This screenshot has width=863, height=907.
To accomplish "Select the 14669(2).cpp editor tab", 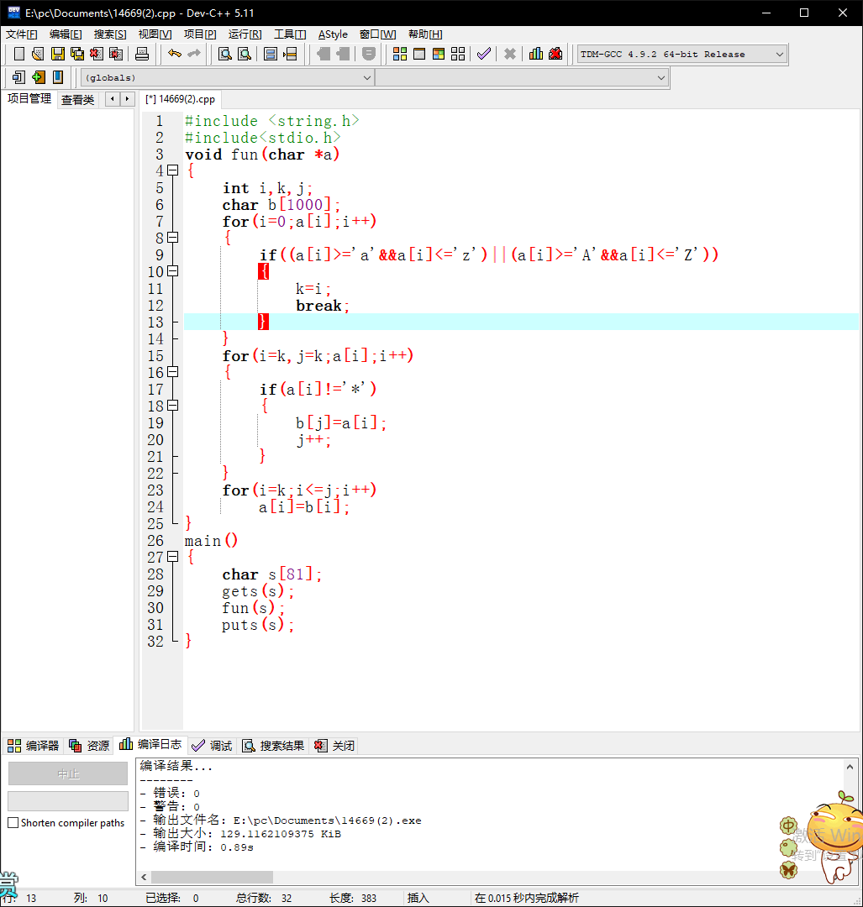I will 181,99.
